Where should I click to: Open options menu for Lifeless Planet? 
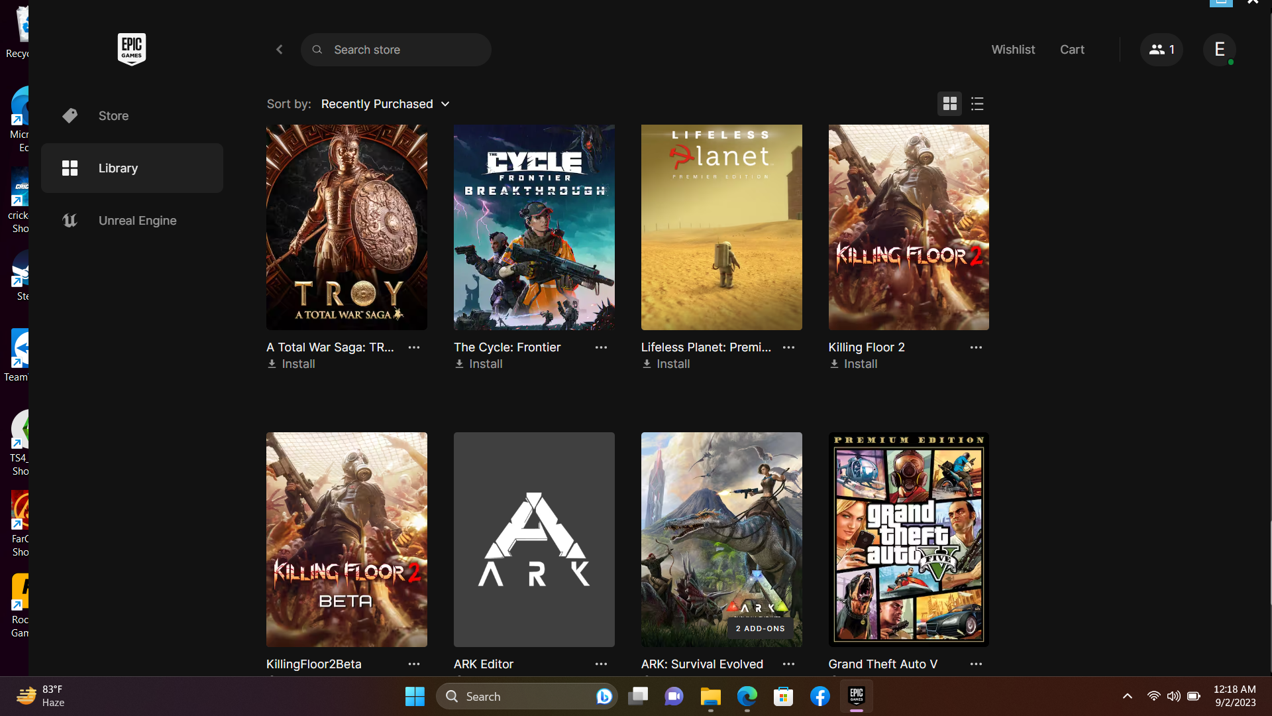click(x=788, y=347)
